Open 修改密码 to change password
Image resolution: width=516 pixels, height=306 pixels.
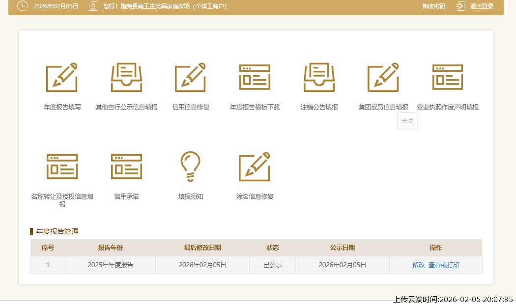[432, 6]
